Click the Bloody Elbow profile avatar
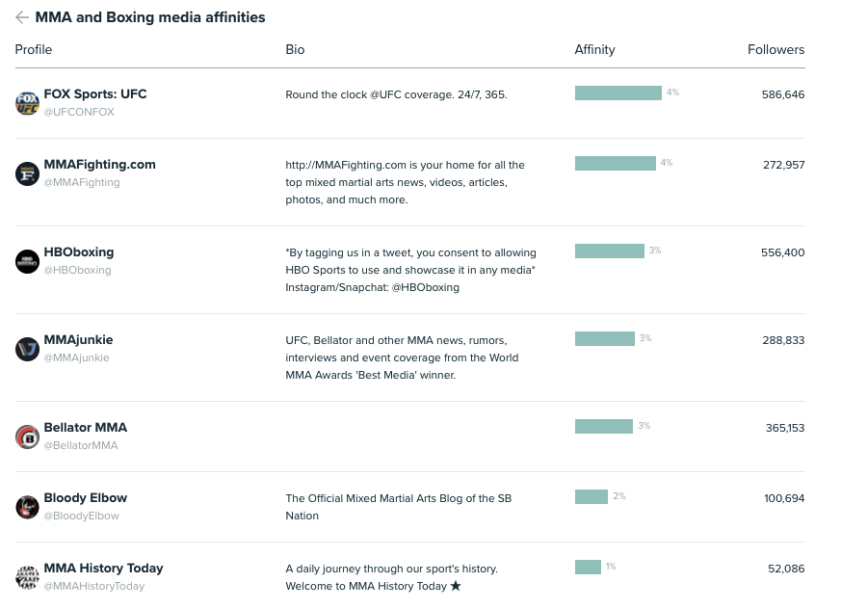Screen dimensions: 841x609 click(x=27, y=507)
